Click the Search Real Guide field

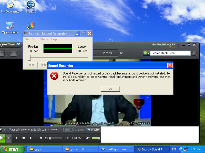(x=170, y=53)
